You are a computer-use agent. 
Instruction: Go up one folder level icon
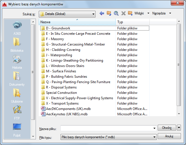click(109, 13)
